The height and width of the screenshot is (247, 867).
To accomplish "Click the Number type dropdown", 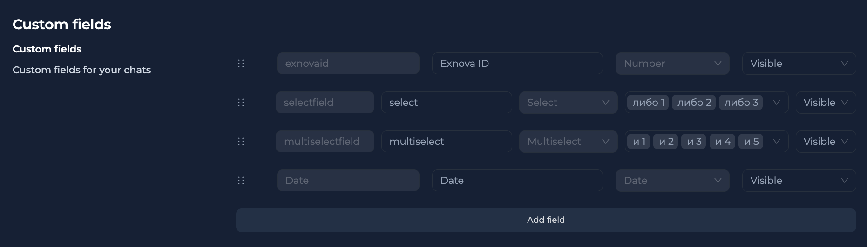I will 672,64.
